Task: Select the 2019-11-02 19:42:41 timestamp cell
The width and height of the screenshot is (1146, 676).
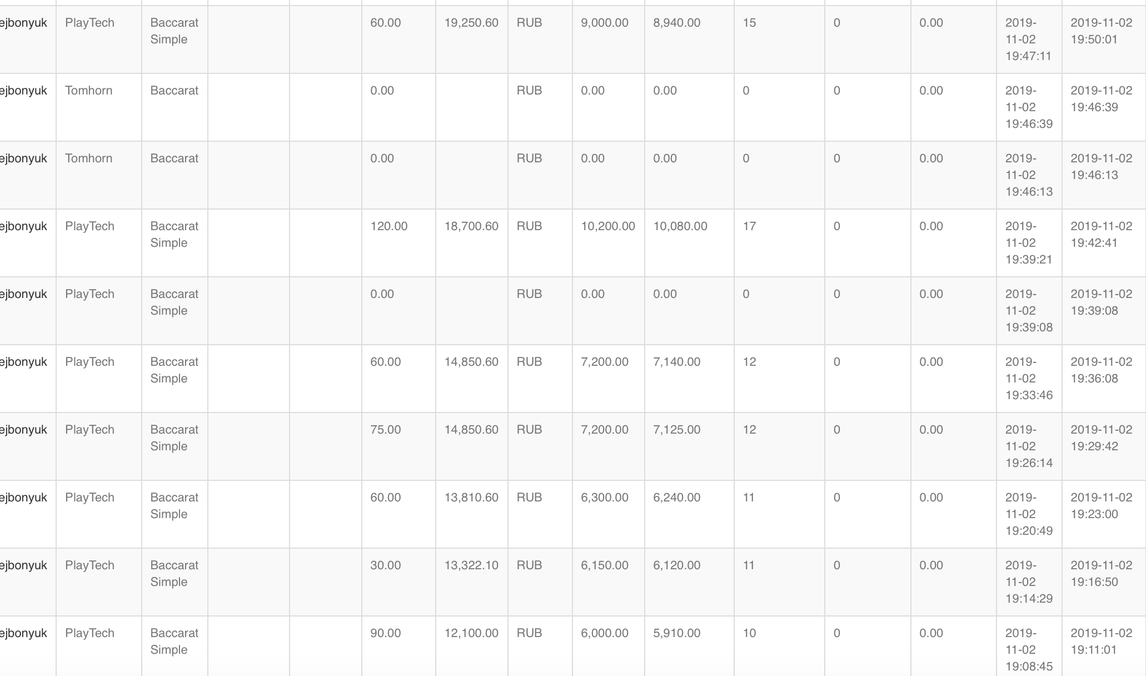Action: [1101, 235]
